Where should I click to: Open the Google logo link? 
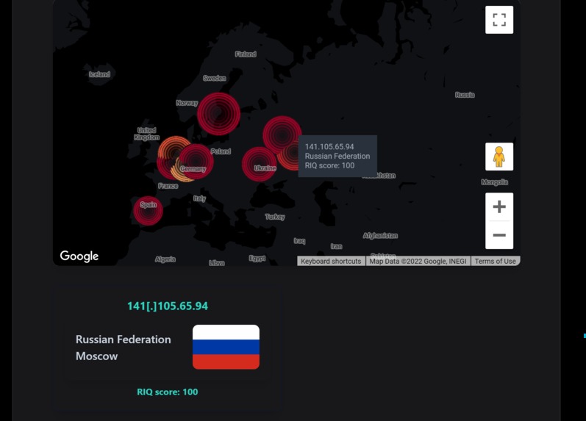[x=79, y=256]
